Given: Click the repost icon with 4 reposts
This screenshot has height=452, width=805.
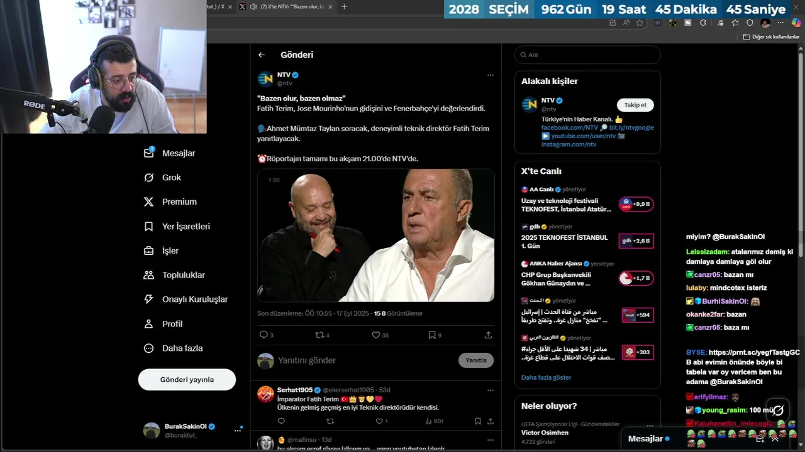Looking at the screenshot, I should point(319,335).
